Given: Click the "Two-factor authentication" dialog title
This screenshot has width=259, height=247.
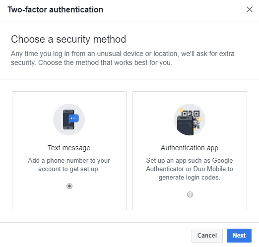Looking at the screenshot, I should pyautogui.click(x=56, y=9).
